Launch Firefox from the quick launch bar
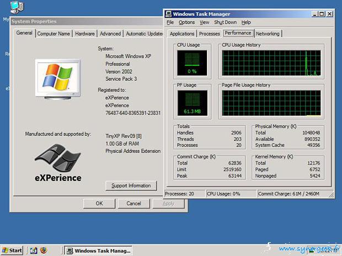 click(x=44, y=250)
